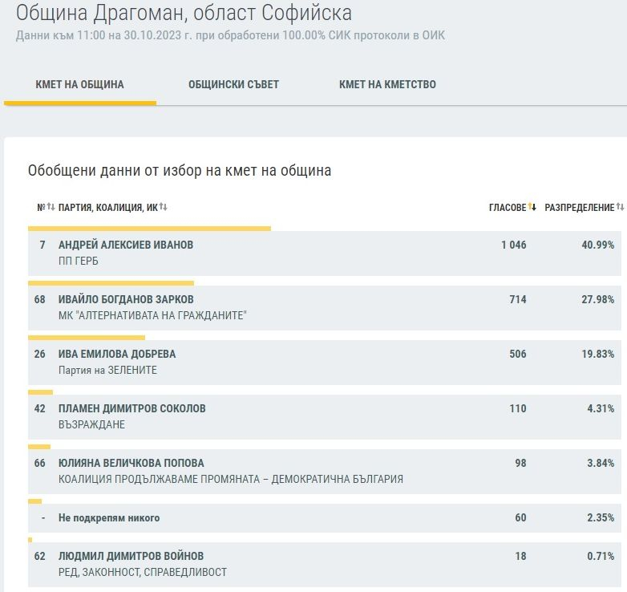
Task: Click РЕД, ЗАКОННОСТ, СПРАВЕДЛИВОСТ label
Action: click(x=143, y=572)
